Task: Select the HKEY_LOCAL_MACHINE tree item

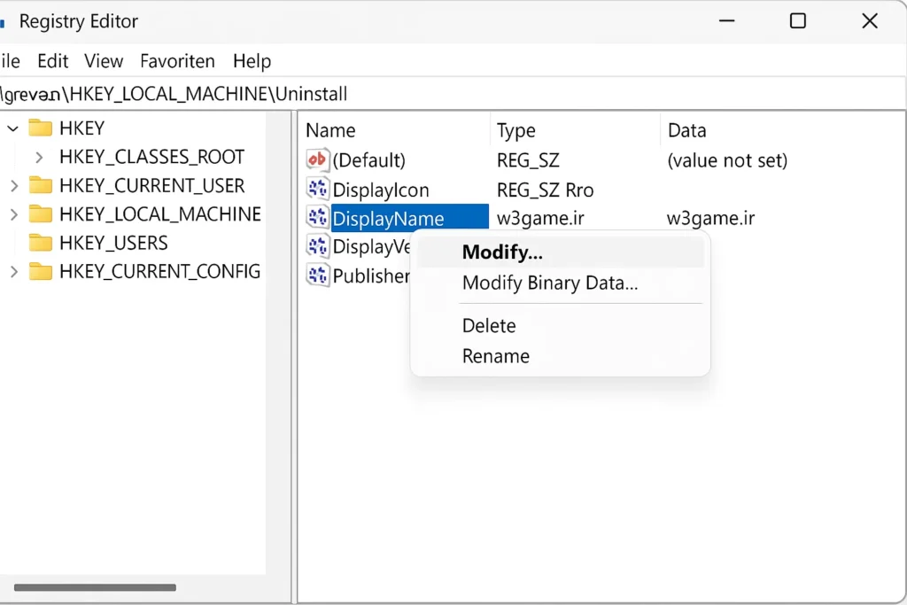Action: click(x=159, y=214)
